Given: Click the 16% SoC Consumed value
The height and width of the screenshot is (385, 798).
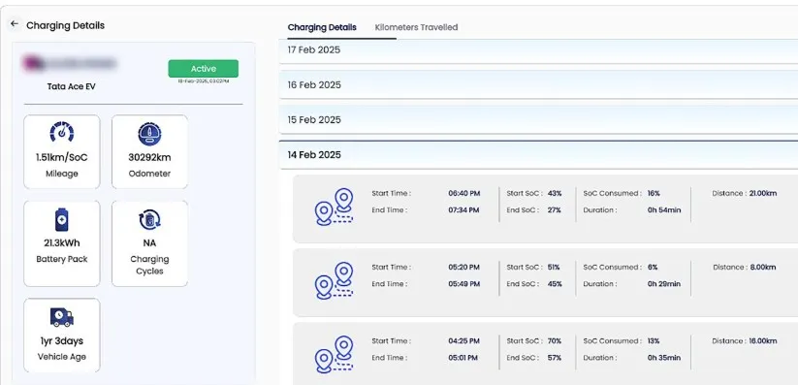Looking at the screenshot, I should pos(654,194).
